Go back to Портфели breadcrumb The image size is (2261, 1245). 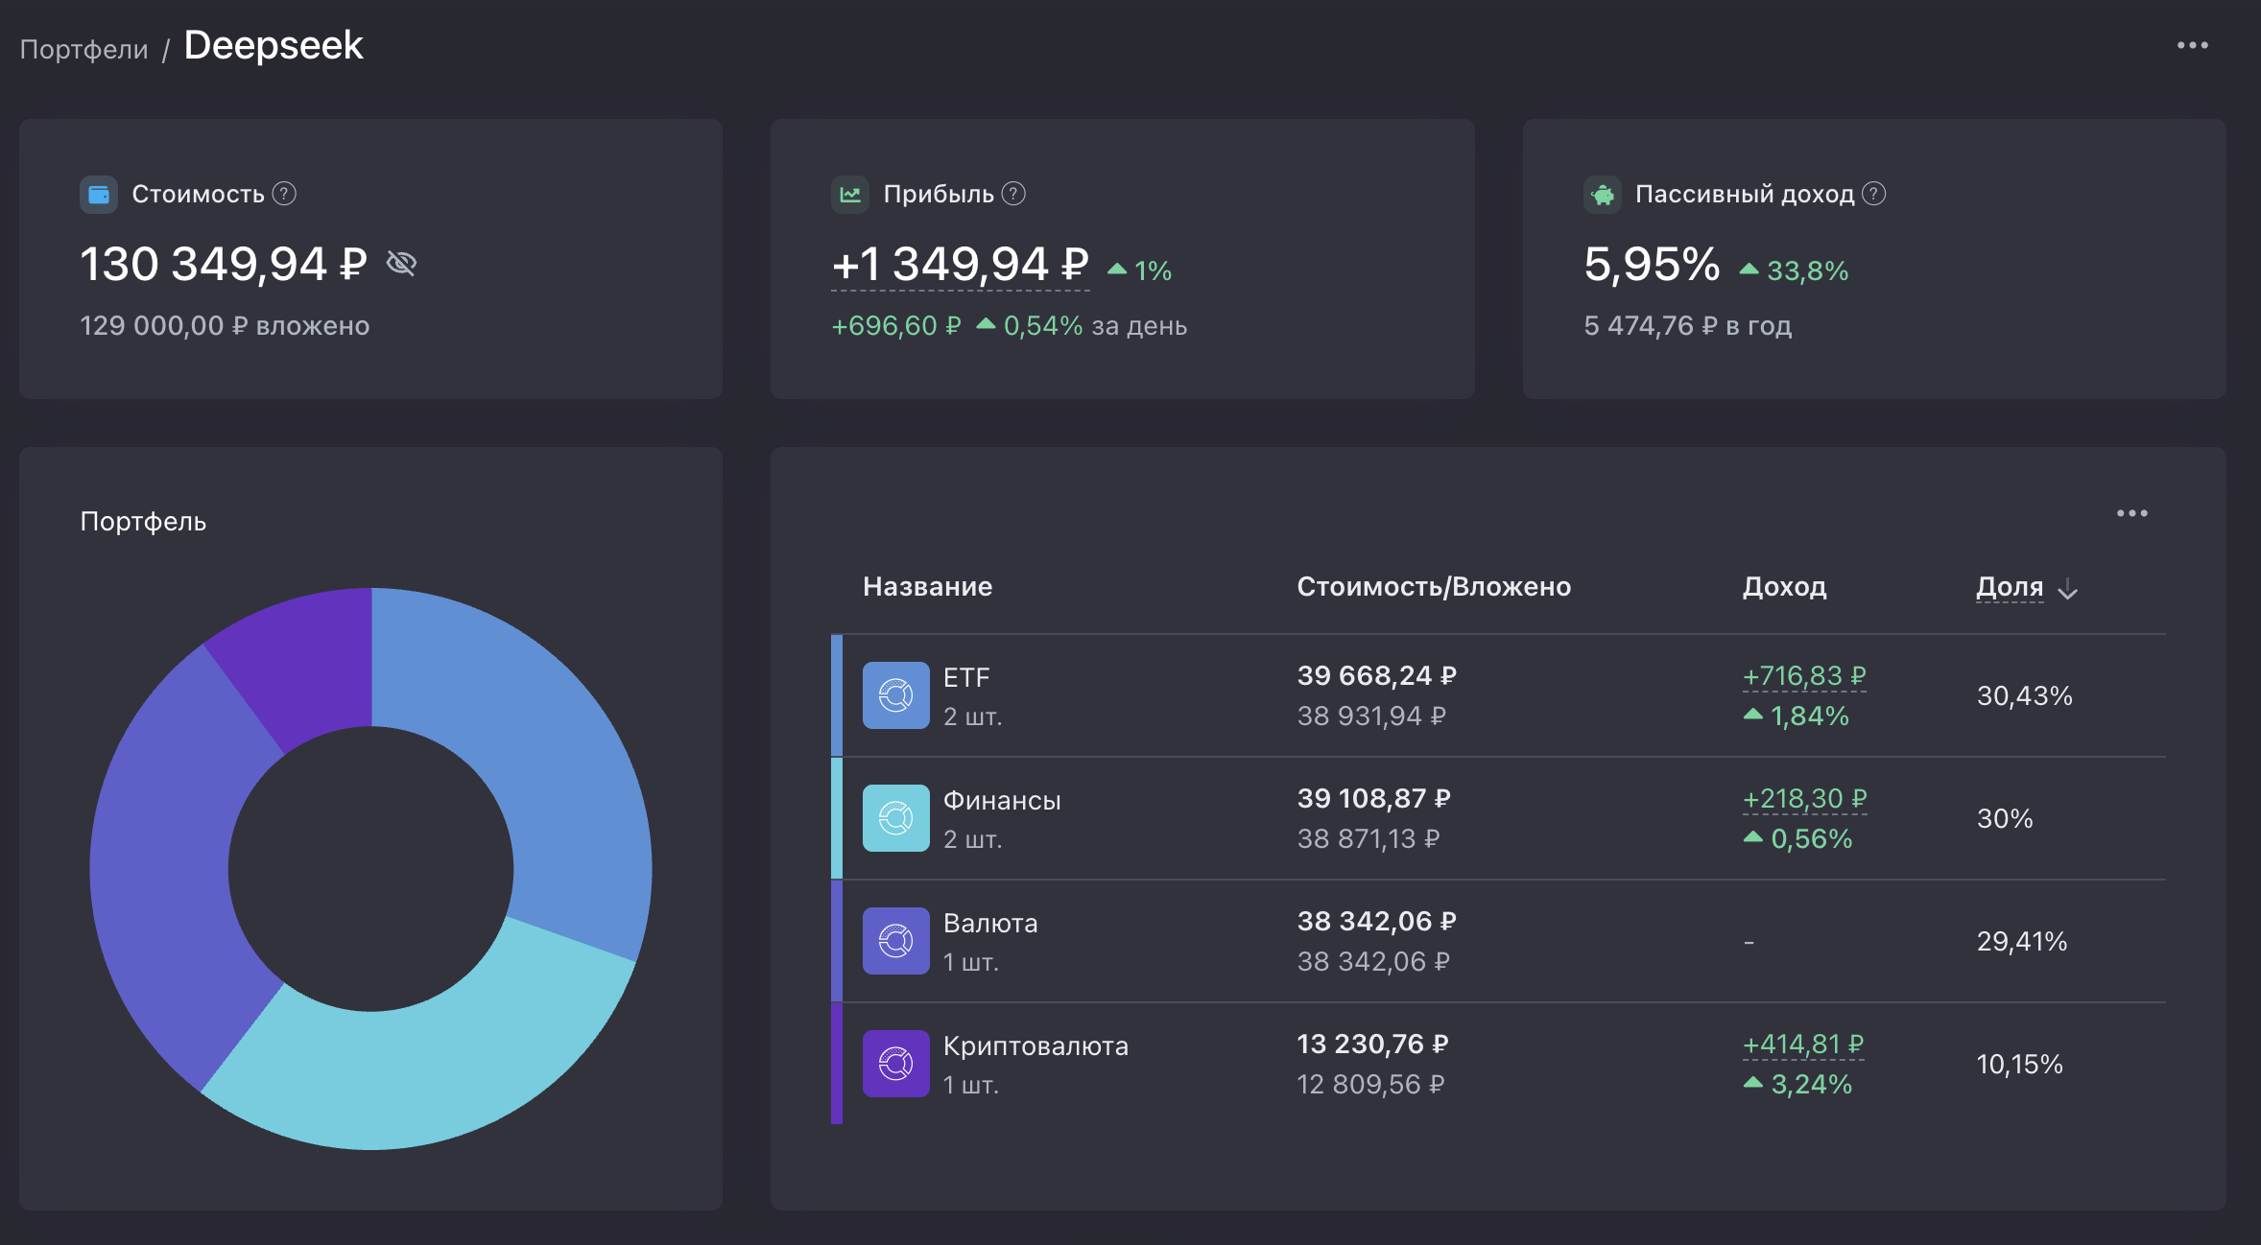[84, 49]
